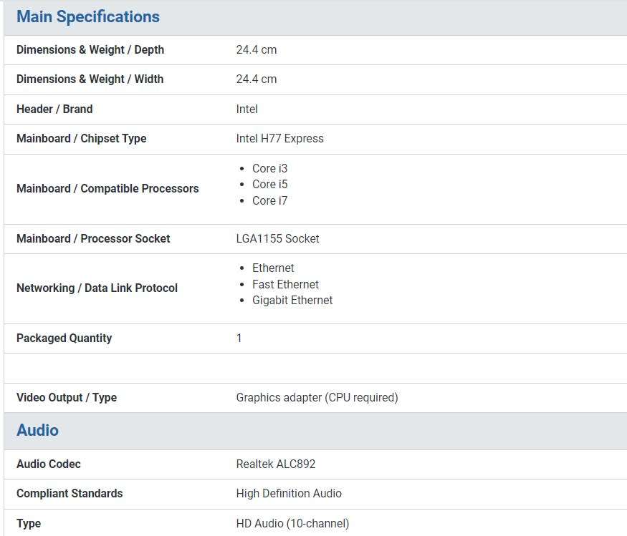The image size is (627, 536).
Task: Click the Core i3 list item
Action: [x=269, y=169]
